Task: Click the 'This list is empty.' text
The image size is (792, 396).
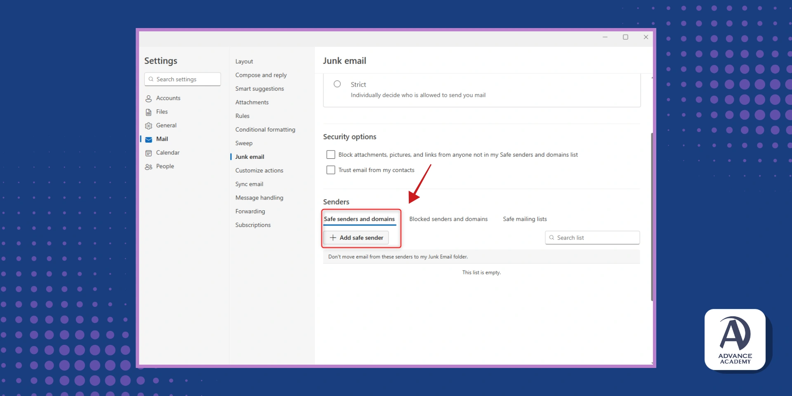Action: [481, 273]
